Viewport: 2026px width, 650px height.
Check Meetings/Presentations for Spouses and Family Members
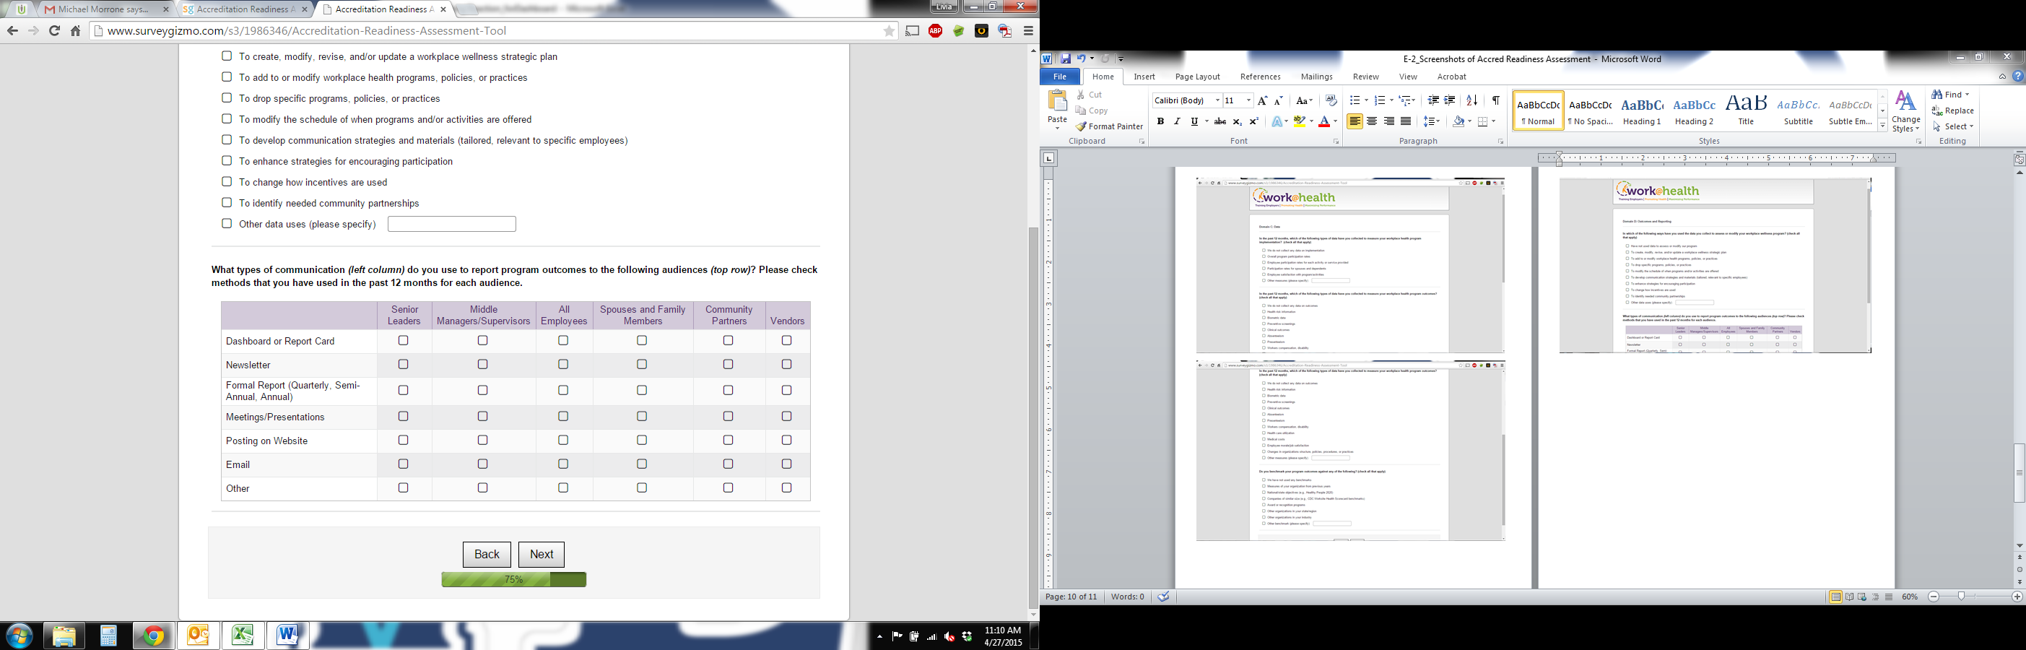point(642,416)
